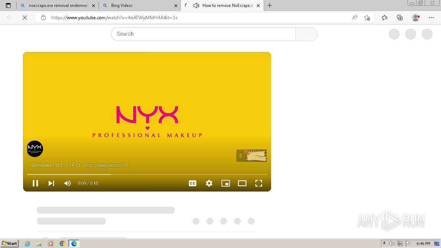This screenshot has width=441, height=248.
Task: Close the Bing Videos tab
Action: tap(176, 6)
